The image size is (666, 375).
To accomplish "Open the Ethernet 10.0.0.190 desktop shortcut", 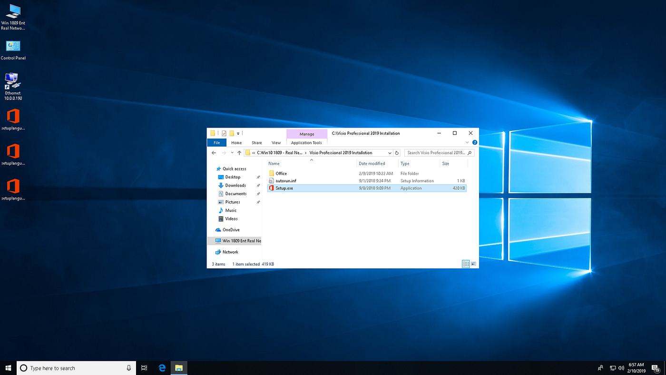I will 13,86.
